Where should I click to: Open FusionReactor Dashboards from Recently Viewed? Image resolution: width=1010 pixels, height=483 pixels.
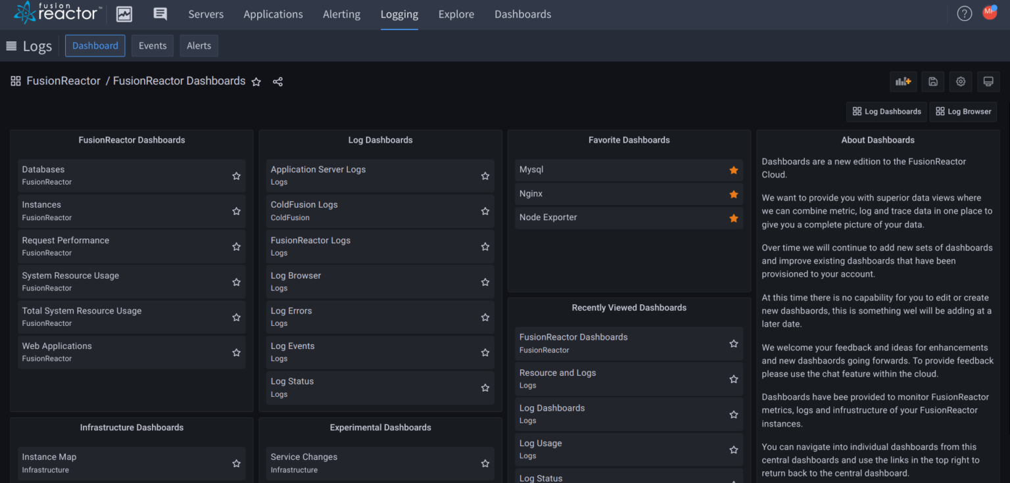[x=573, y=336]
